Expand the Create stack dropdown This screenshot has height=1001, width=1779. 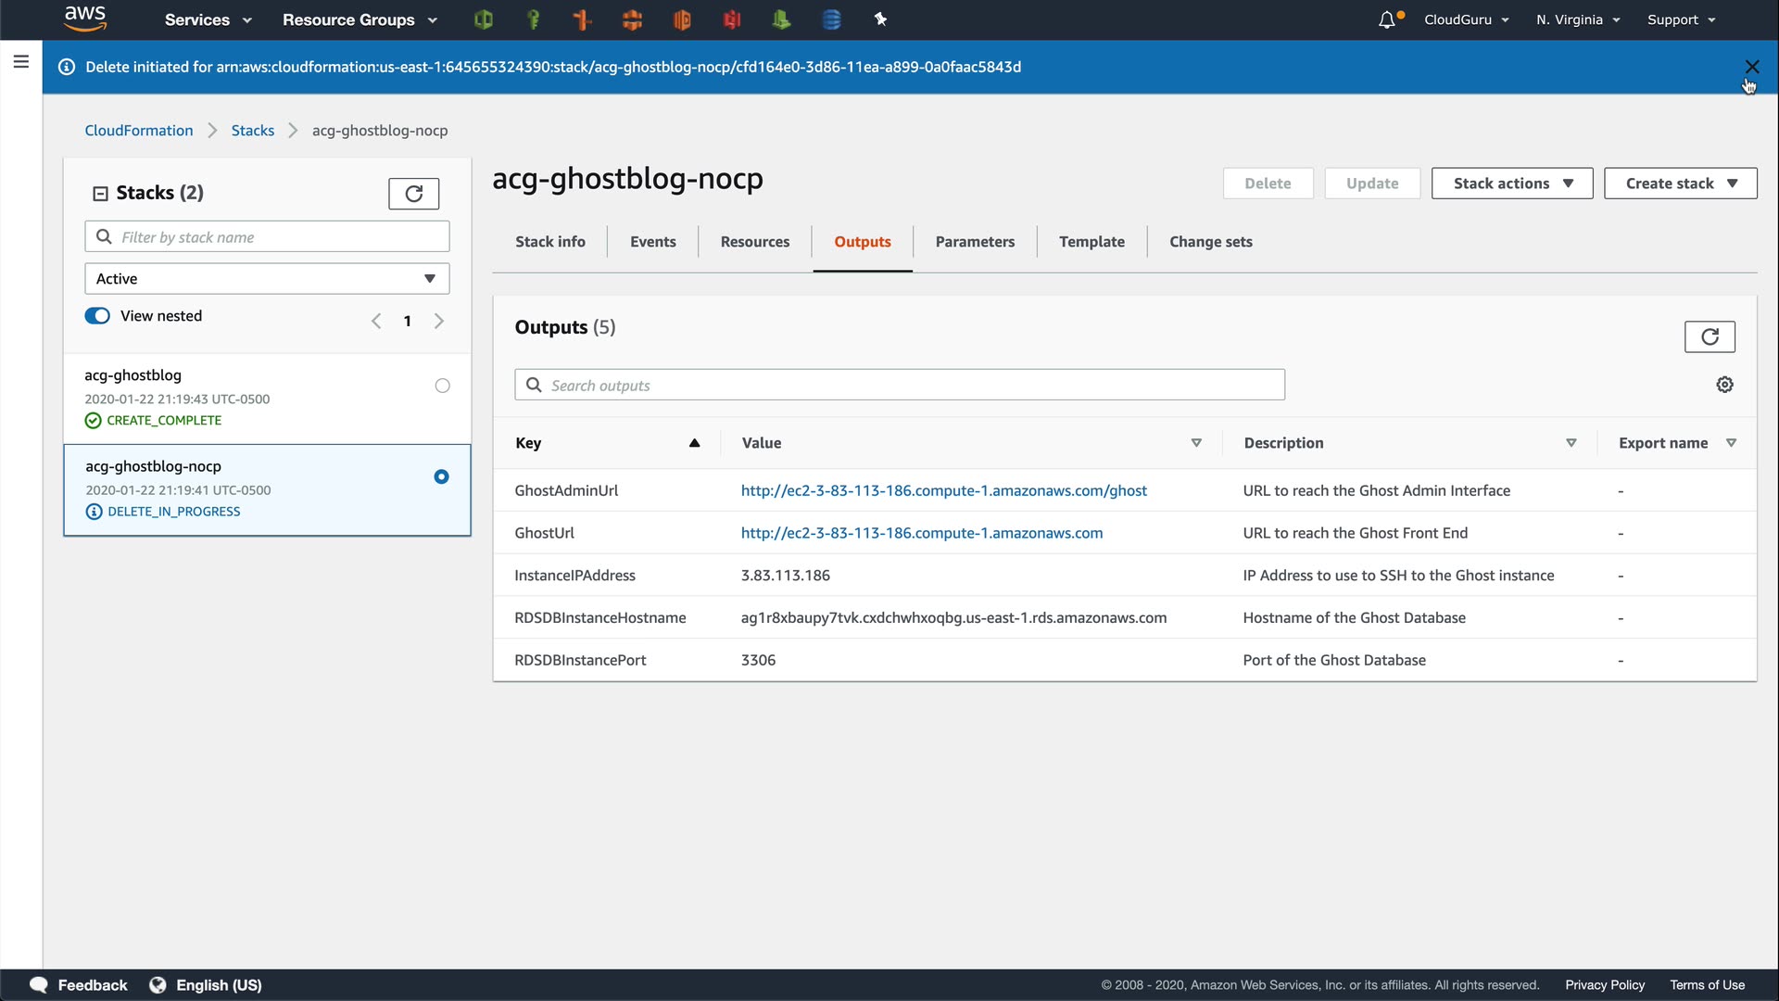[1679, 184]
